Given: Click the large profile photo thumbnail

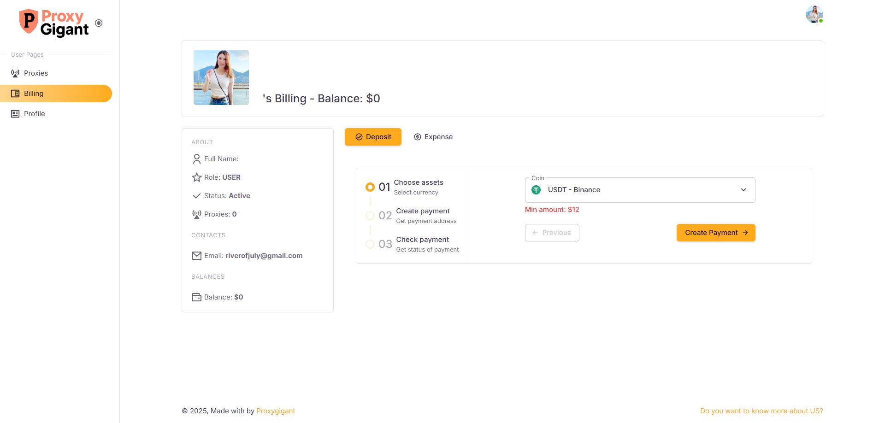Looking at the screenshot, I should 221,77.
